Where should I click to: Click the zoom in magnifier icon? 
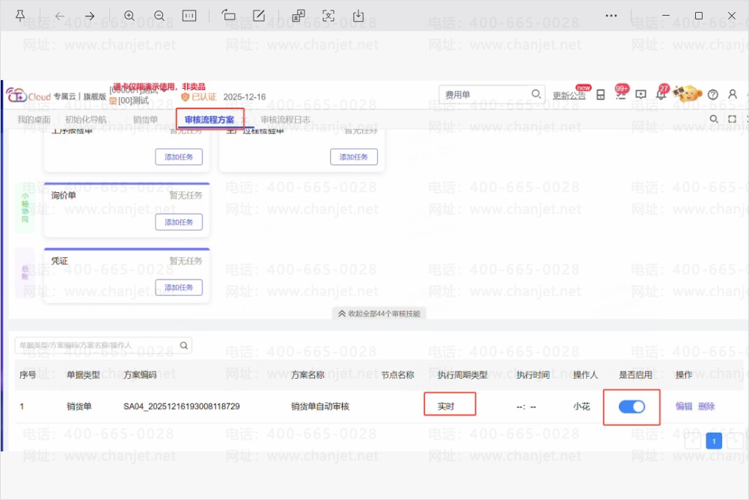(x=129, y=16)
